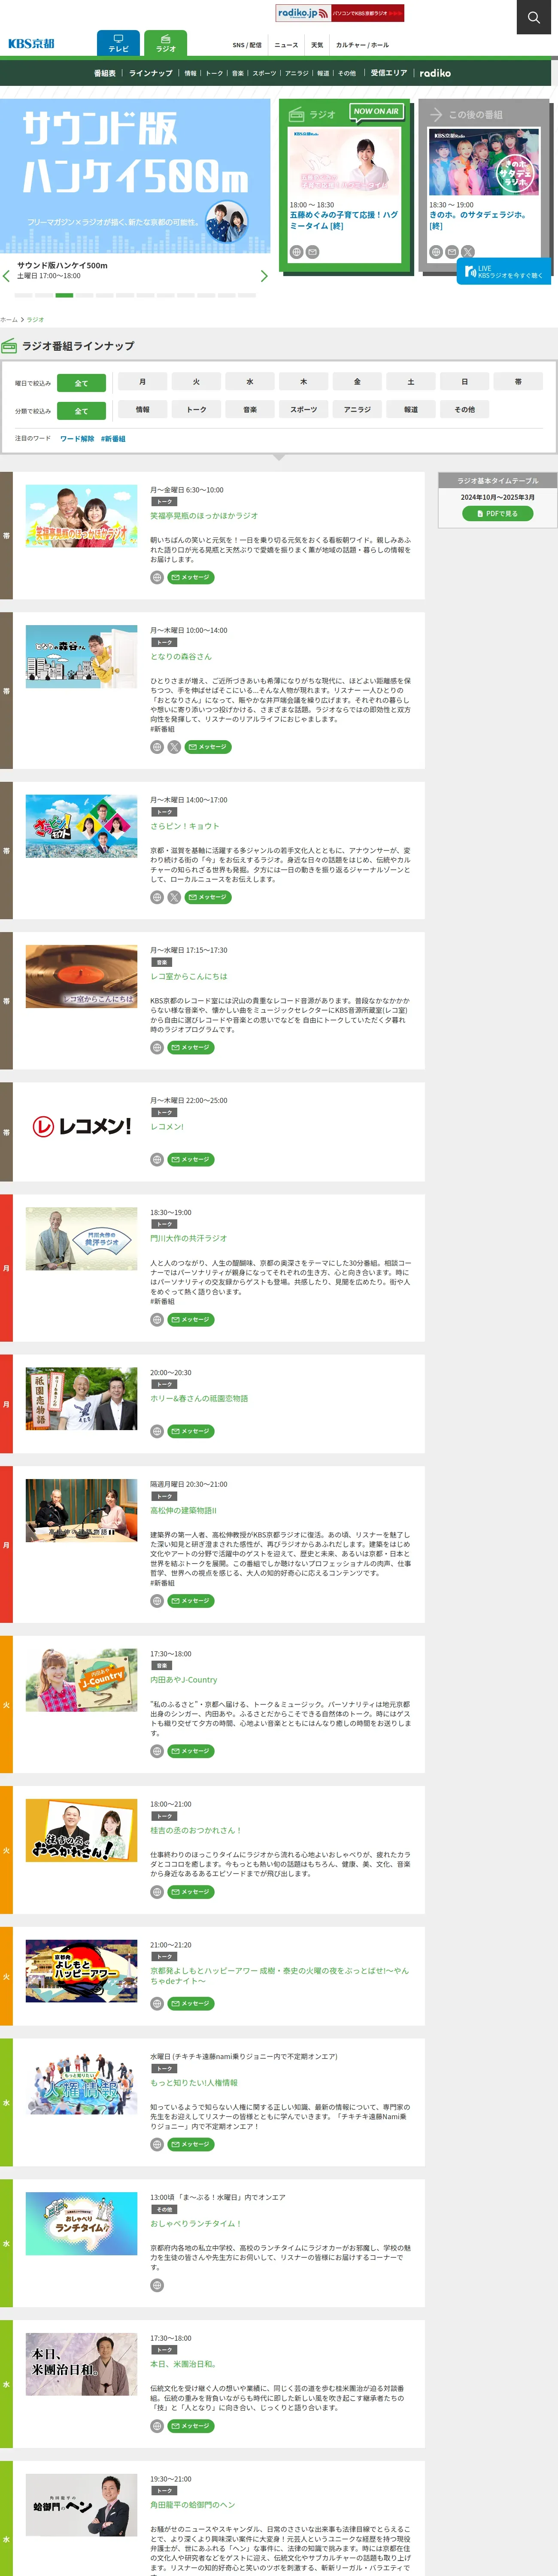Show next carousel slide arrow
This screenshot has height=2576, width=558.
point(264,276)
